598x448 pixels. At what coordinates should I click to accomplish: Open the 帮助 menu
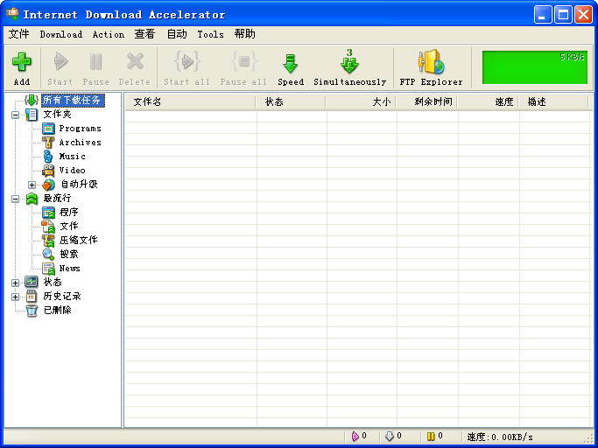tap(245, 34)
